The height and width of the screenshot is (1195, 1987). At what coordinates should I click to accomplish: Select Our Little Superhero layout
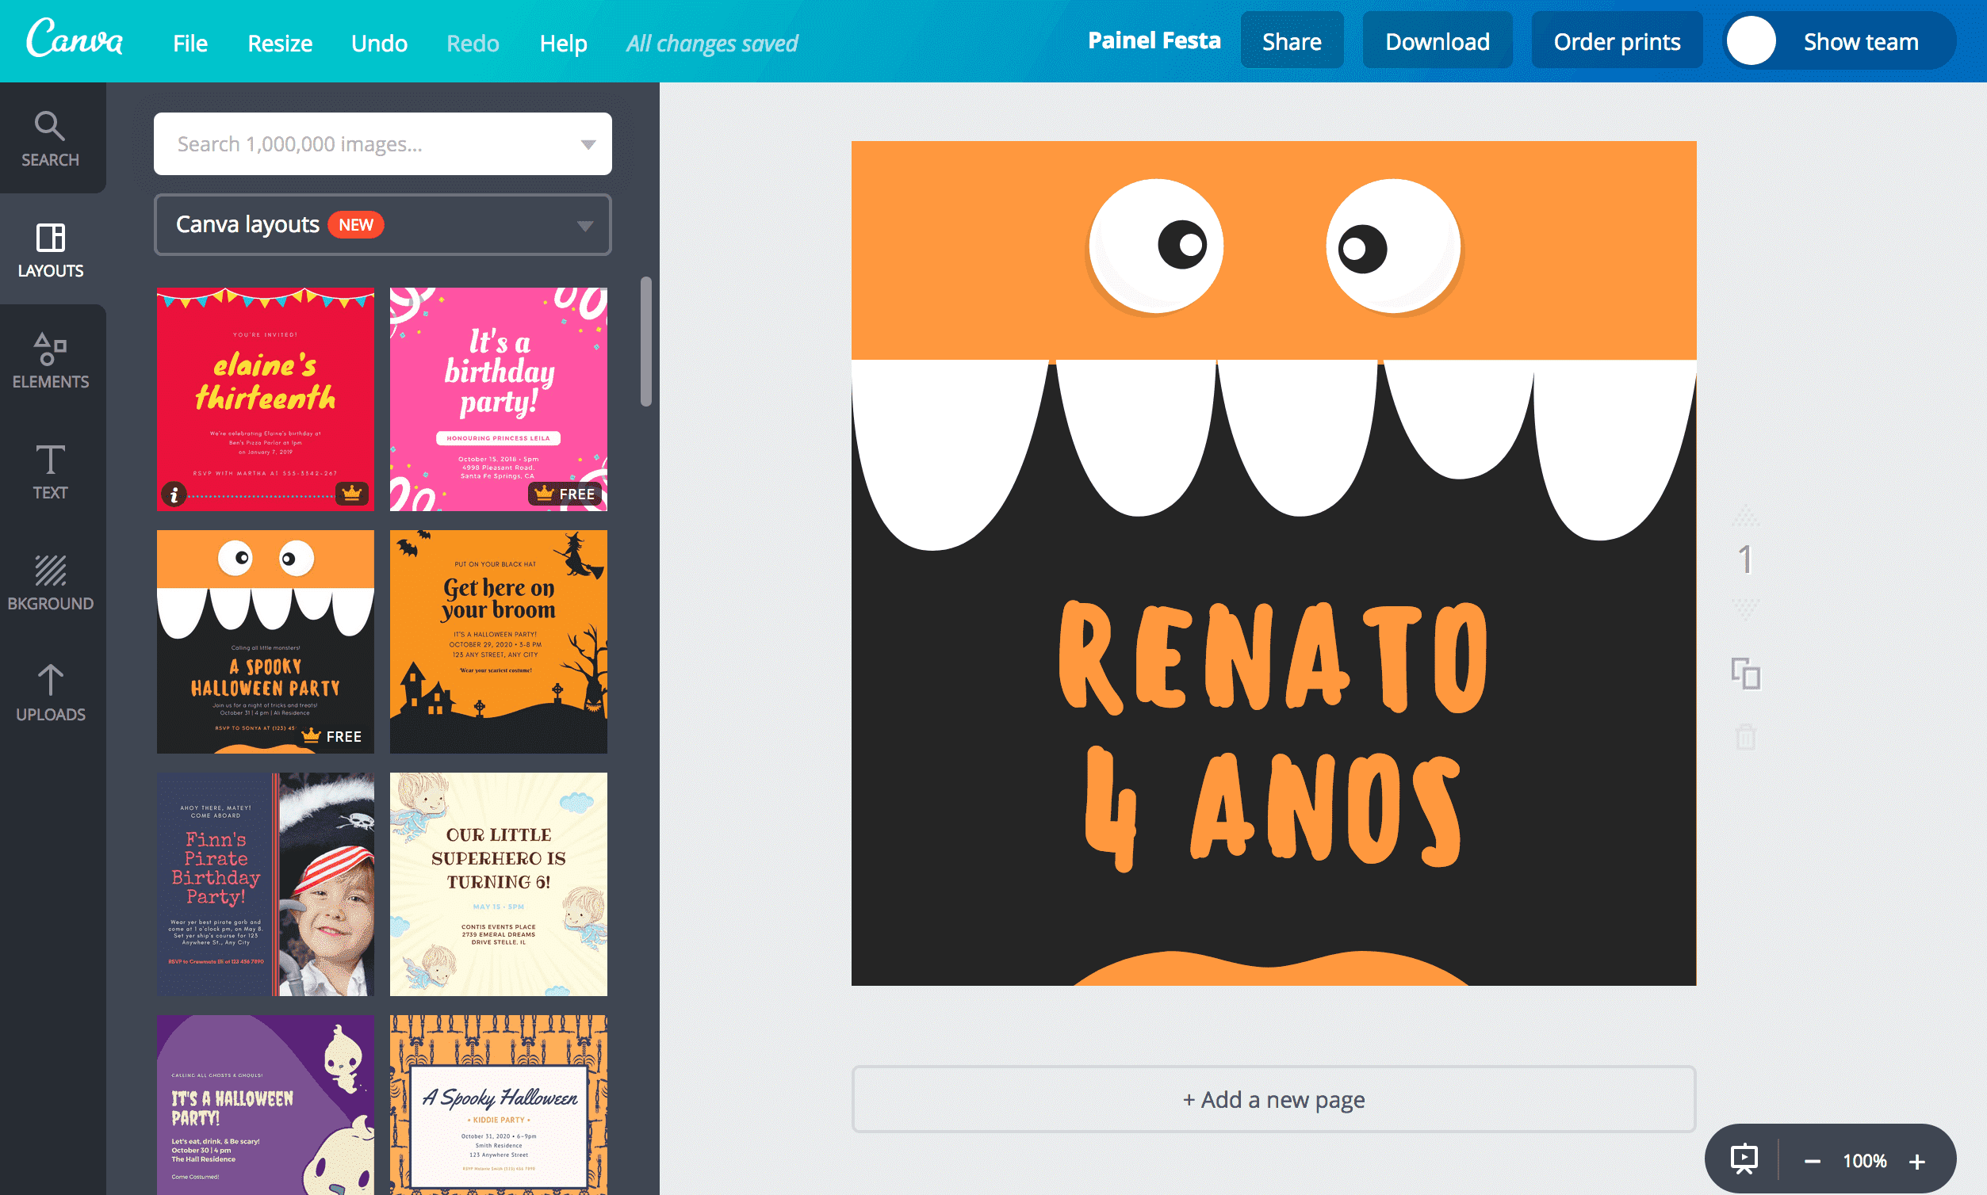(x=498, y=884)
